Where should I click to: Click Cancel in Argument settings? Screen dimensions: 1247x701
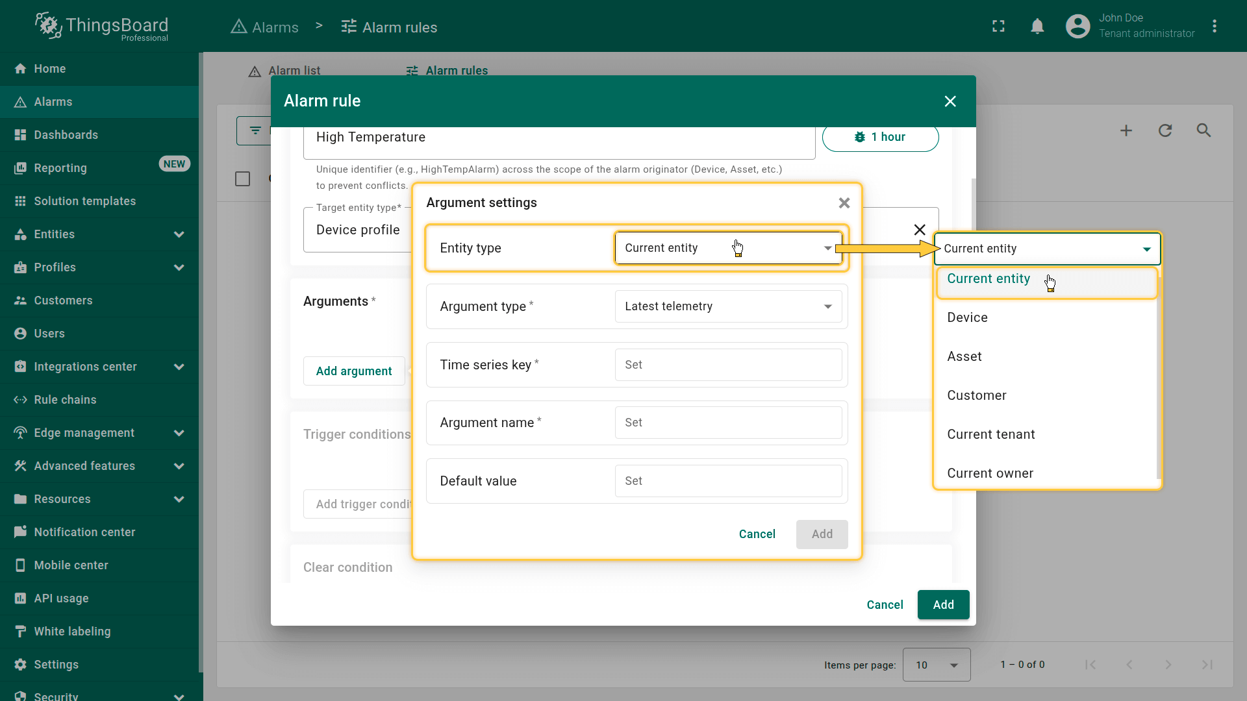tap(757, 534)
